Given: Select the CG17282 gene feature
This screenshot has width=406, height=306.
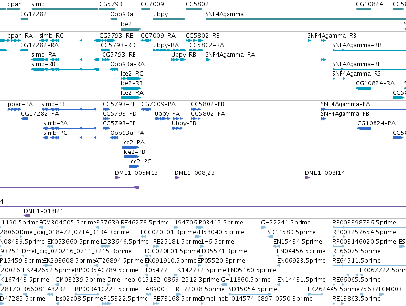Looking at the screenshot, I should [24, 19].
